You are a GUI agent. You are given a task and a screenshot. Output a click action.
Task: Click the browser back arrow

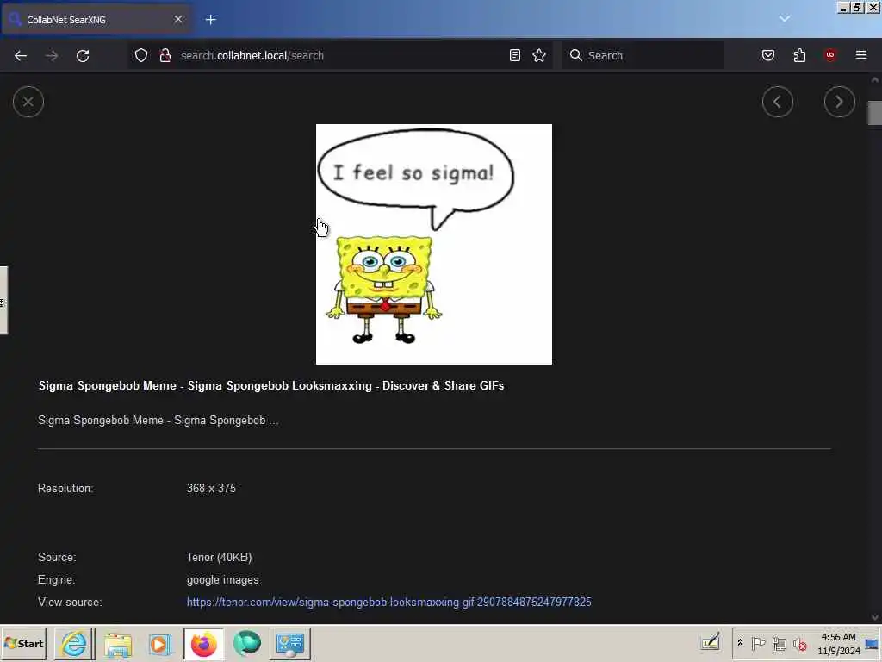[21, 56]
